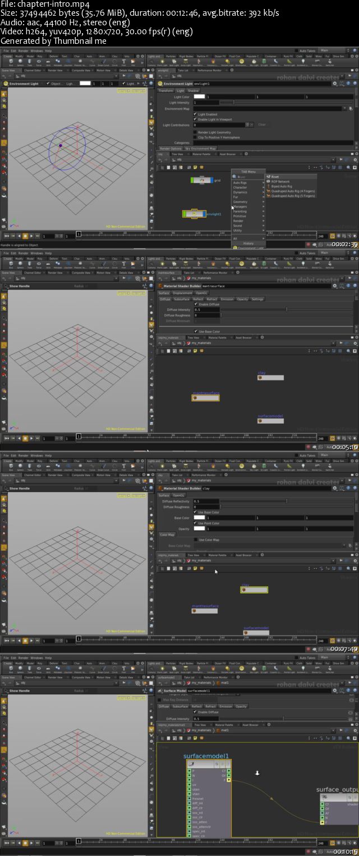The height and width of the screenshot is (856, 359).
Task: Open Displacement tab in second frame
Action: pyautogui.click(x=182, y=293)
